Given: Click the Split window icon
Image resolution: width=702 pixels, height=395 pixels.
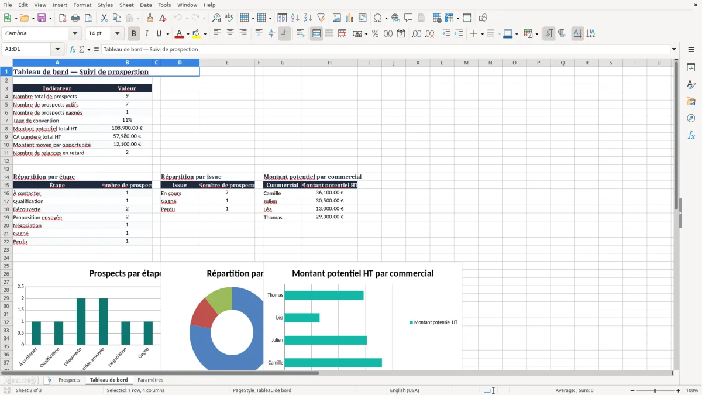Looking at the screenshot, I should coord(467,18).
